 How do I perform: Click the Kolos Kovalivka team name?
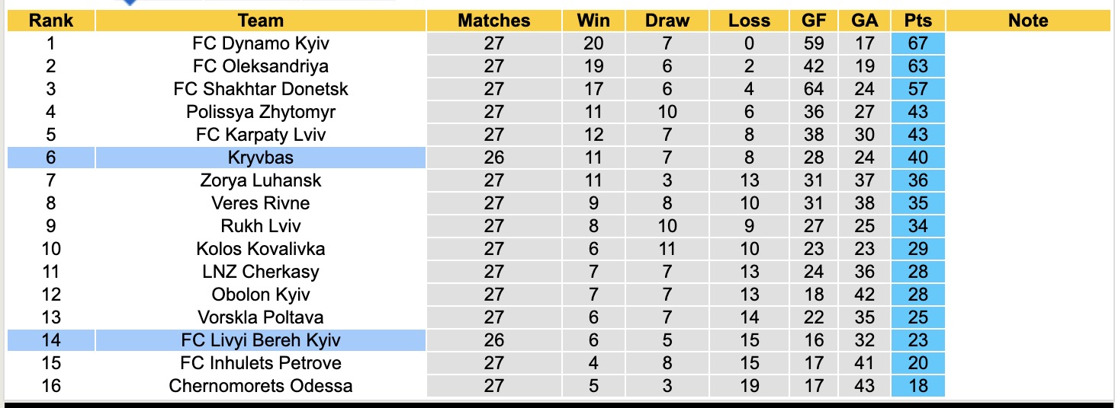point(261,249)
